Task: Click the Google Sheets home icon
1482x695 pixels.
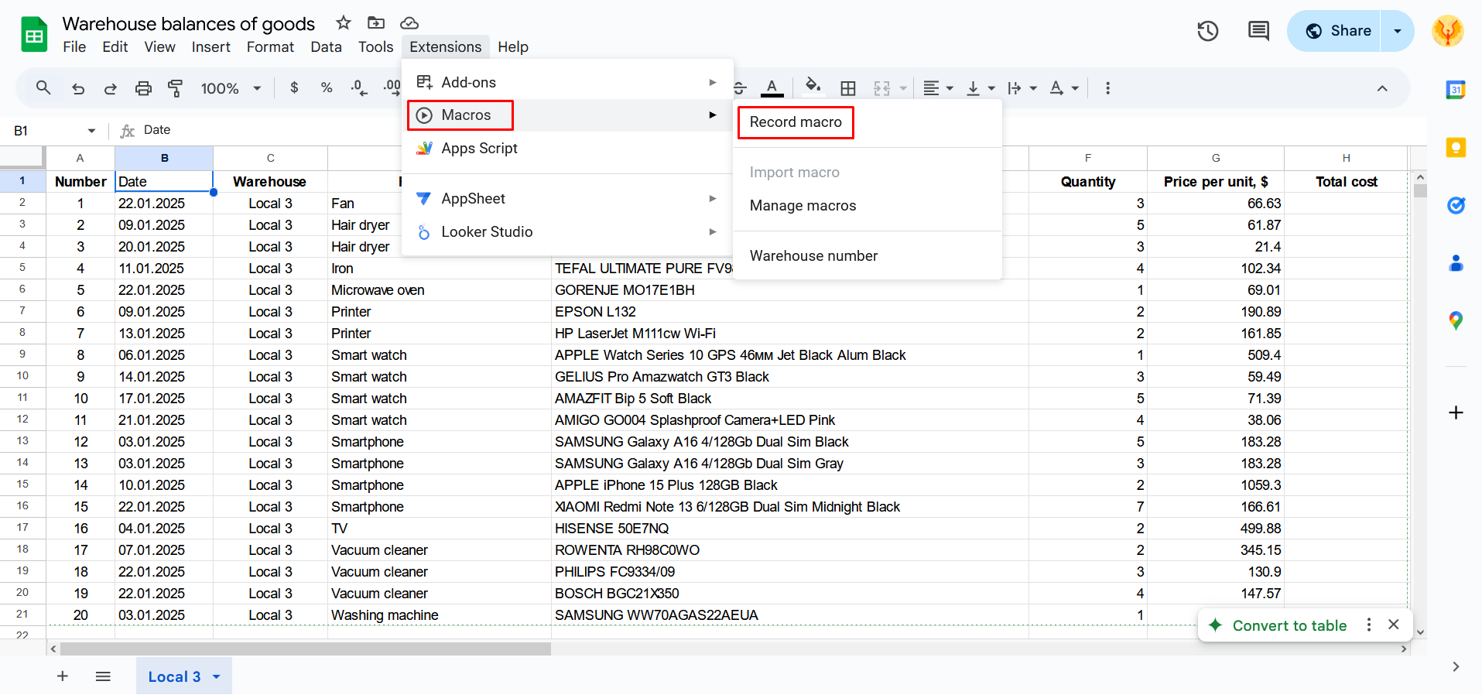Action: (x=34, y=35)
